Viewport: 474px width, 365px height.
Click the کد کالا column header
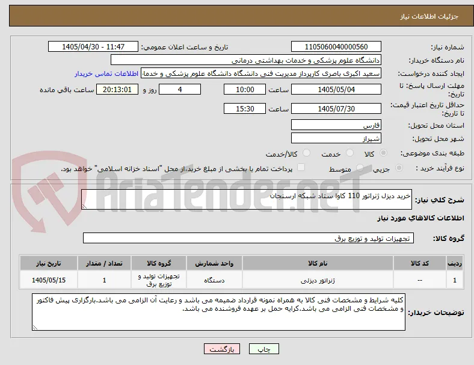coord(420,263)
